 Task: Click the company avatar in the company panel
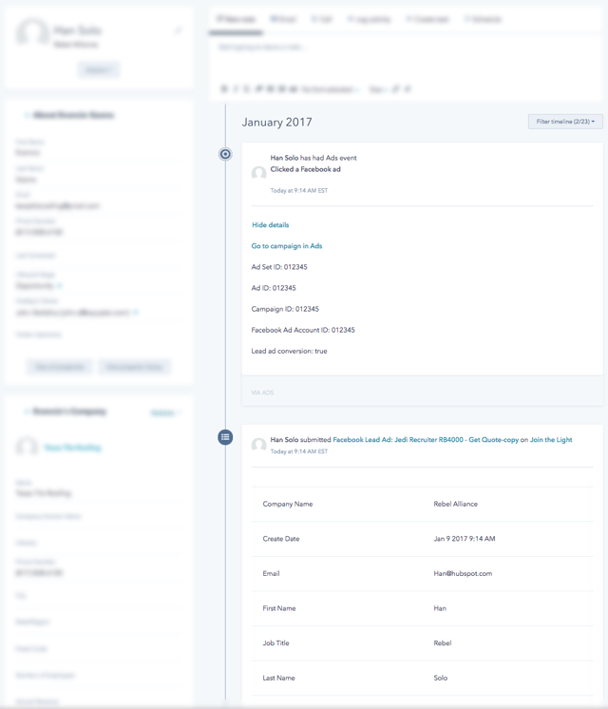28,447
